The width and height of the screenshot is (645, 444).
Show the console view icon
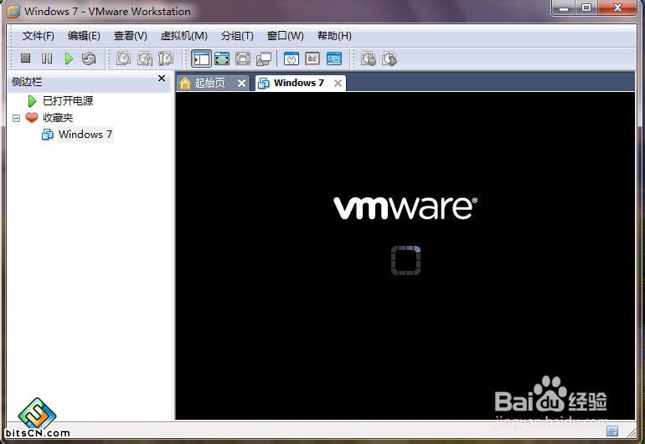[x=334, y=59]
